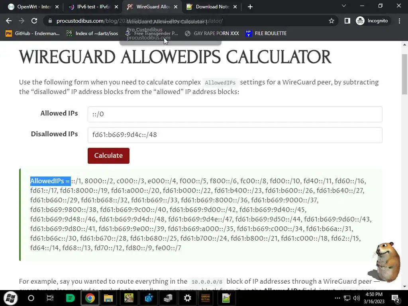The height and width of the screenshot is (306, 408).
Task: Click the Disallowed IPs input field
Action: coord(235,135)
